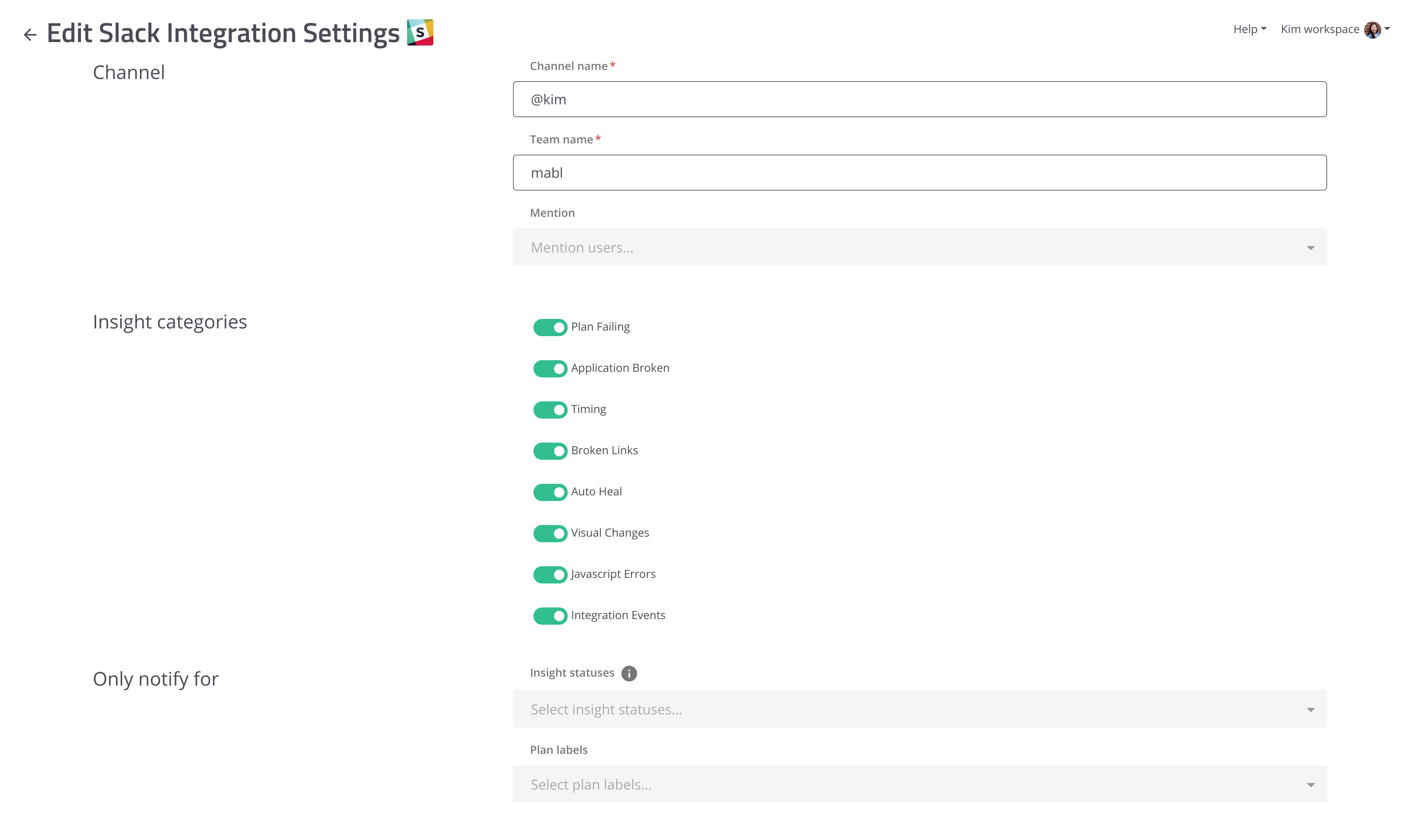Turn off the Auto Heal toggle
1401x832 pixels.
pos(550,492)
